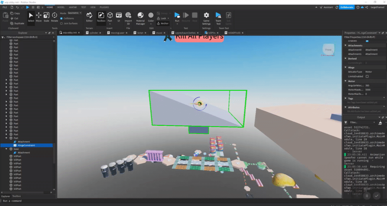Click the blue cloud icon in title bar
The image size is (387, 206).
362,7
